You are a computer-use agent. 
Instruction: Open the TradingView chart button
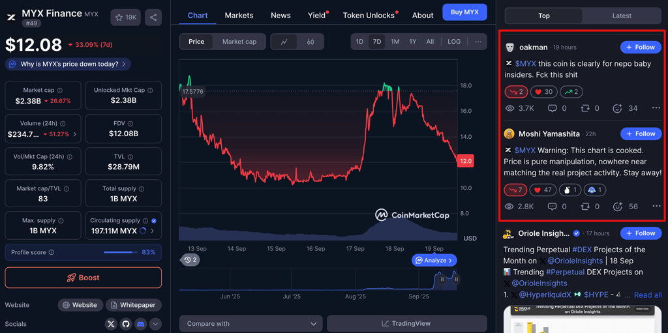[407, 324]
